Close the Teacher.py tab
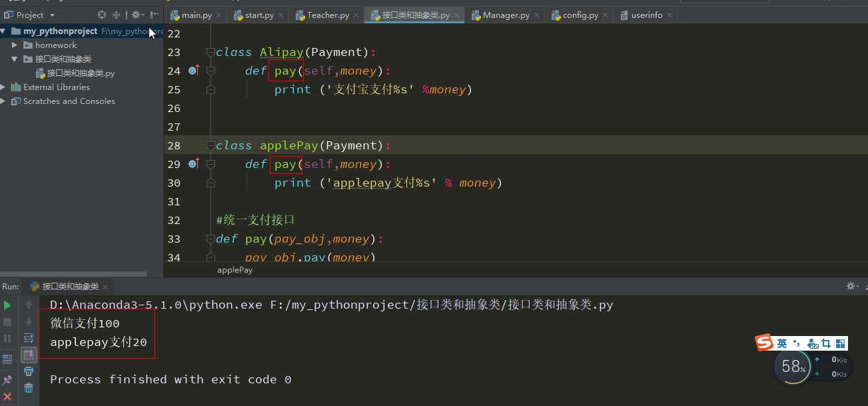This screenshot has height=406, width=868. tap(357, 15)
